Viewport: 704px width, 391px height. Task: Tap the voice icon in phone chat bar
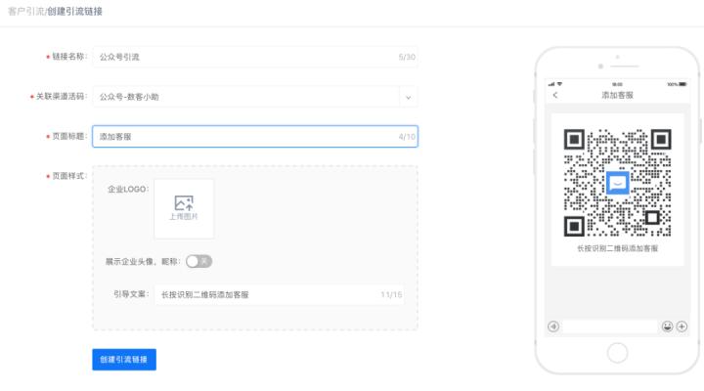553,326
